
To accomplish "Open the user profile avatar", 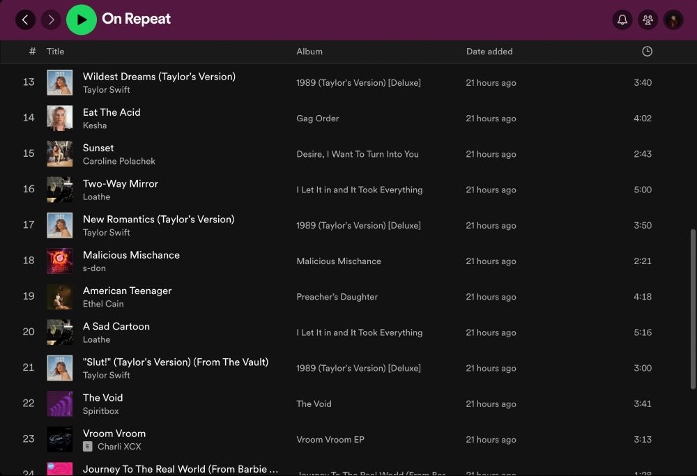I will (x=673, y=20).
